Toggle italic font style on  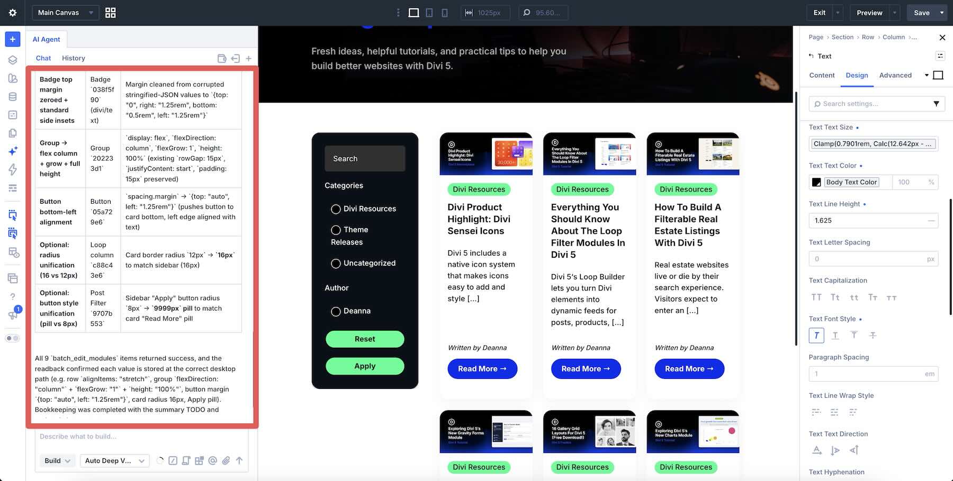click(816, 335)
